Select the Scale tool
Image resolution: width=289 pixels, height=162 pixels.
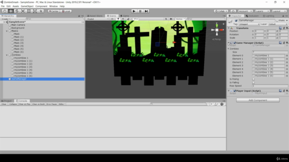point(23,11)
